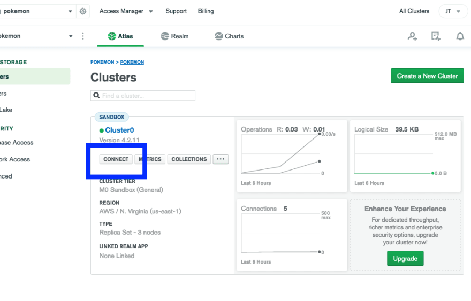Open COLLECTIONS for Cluster0
The height and width of the screenshot is (301, 471).
click(x=189, y=159)
